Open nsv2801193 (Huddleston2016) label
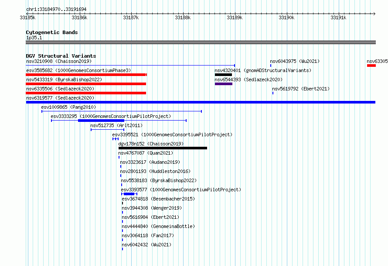 coord(155,171)
